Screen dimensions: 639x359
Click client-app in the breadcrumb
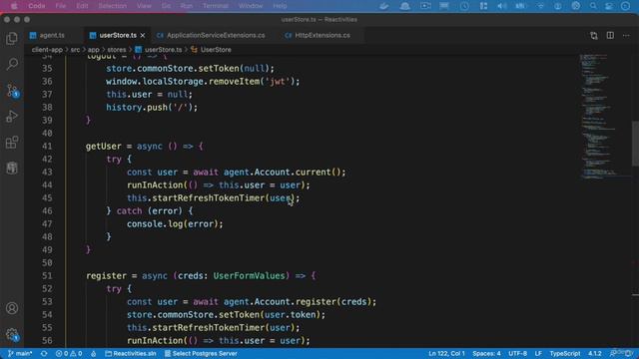coord(47,50)
